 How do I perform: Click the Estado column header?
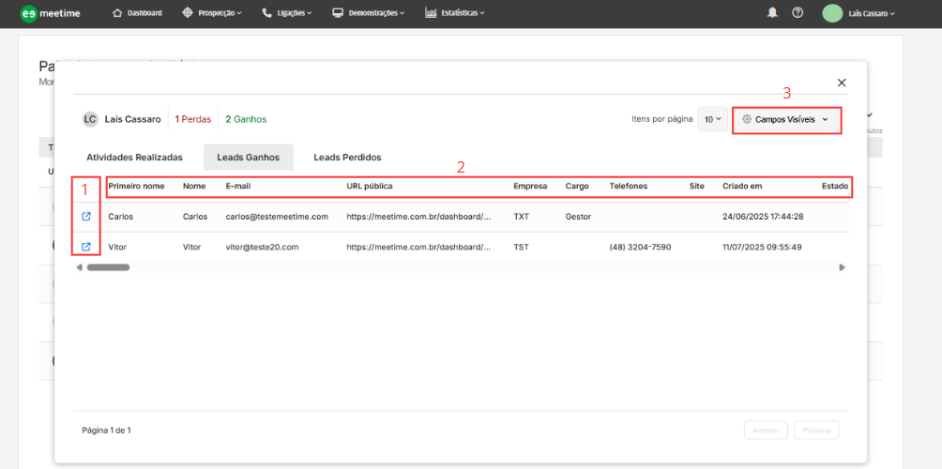click(834, 186)
